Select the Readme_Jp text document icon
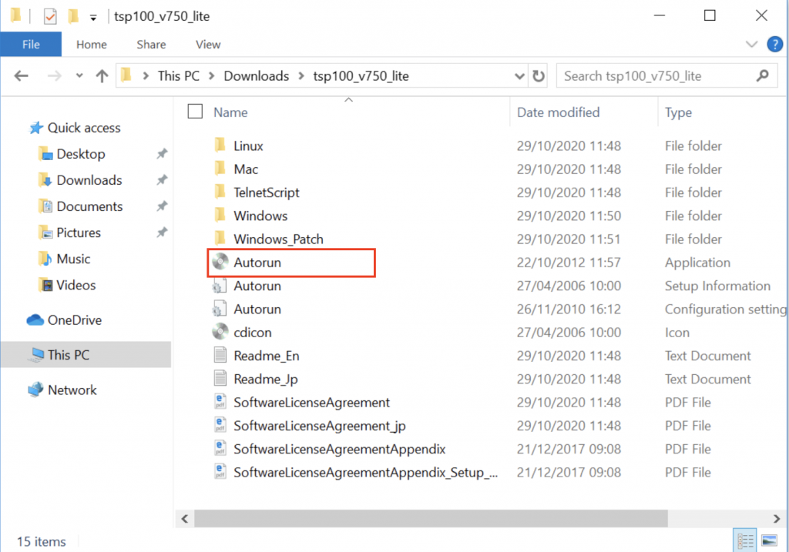Screen dimensions: 789x552 pos(220,379)
